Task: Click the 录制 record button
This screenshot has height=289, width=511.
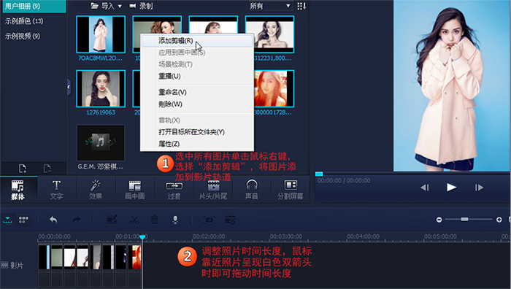Action: click(141, 6)
